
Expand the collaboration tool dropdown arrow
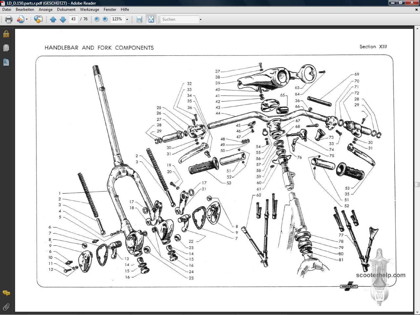tap(27, 19)
